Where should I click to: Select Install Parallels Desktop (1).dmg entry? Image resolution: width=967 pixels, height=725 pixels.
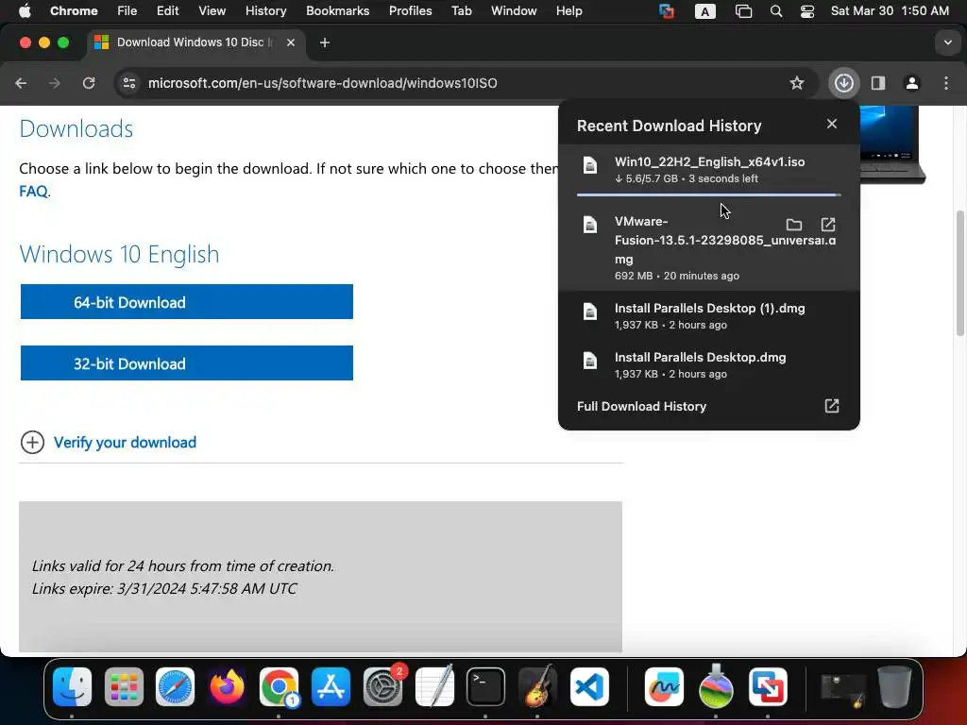click(708, 315)
